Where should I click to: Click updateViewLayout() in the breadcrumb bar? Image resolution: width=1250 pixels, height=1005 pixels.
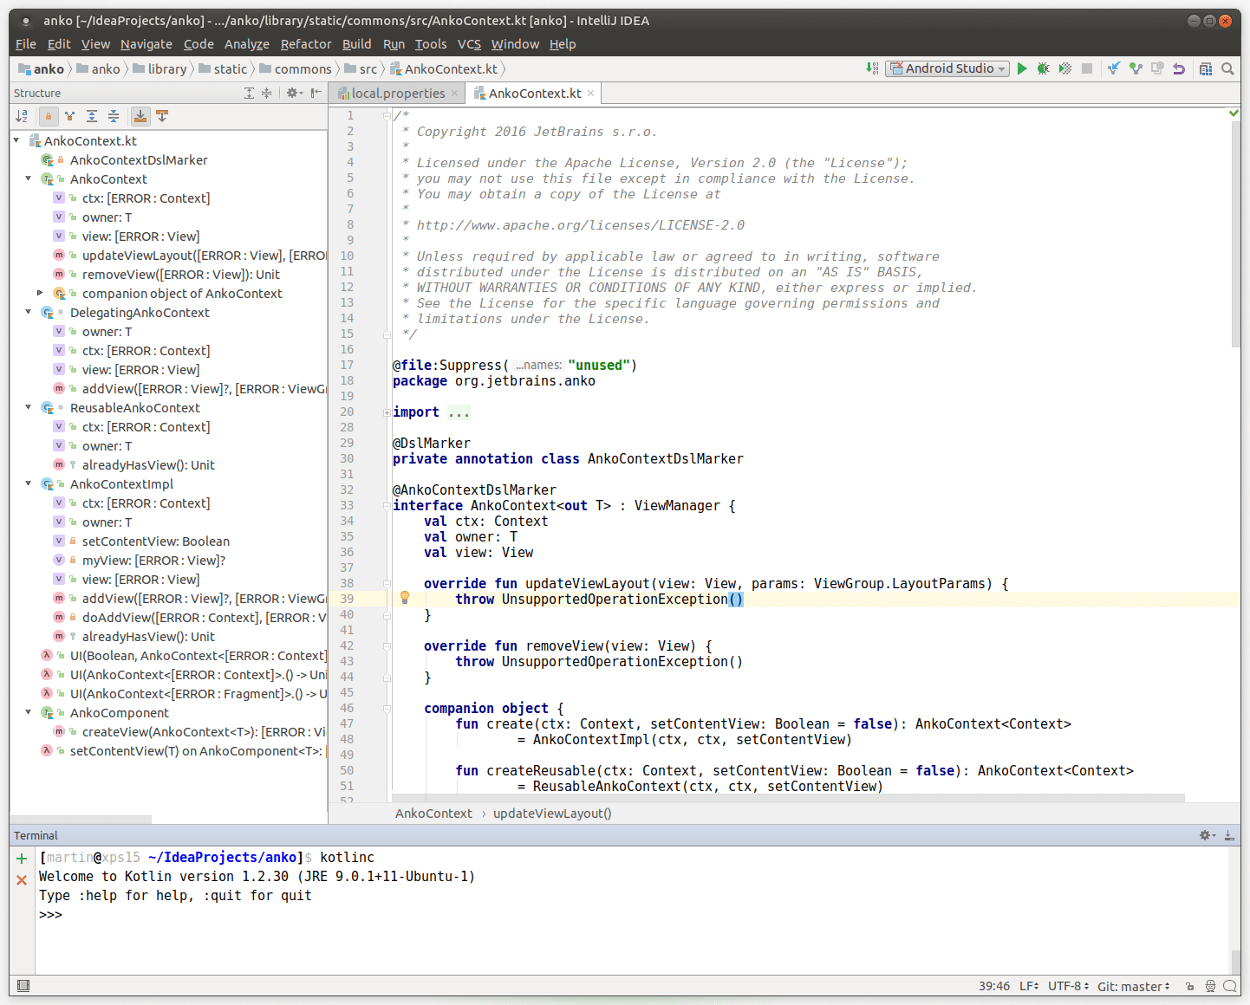point(552,813)
